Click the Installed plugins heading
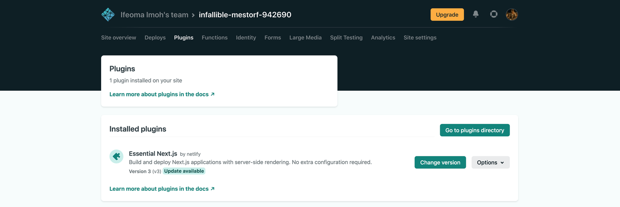 (138, 129)
